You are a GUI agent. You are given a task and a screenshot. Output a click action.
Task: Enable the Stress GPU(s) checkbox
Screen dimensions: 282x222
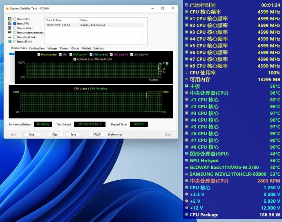click(15, 42)
